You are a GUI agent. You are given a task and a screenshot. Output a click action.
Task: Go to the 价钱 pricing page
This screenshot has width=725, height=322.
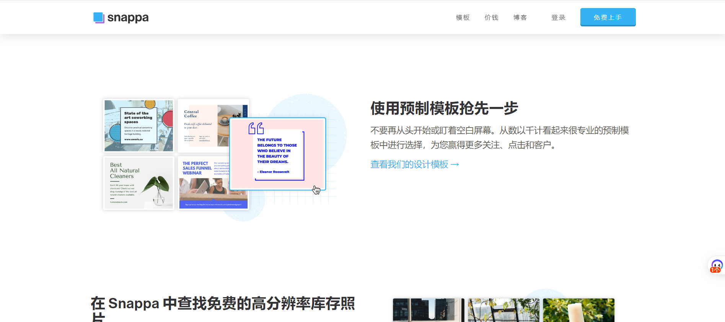491,18
